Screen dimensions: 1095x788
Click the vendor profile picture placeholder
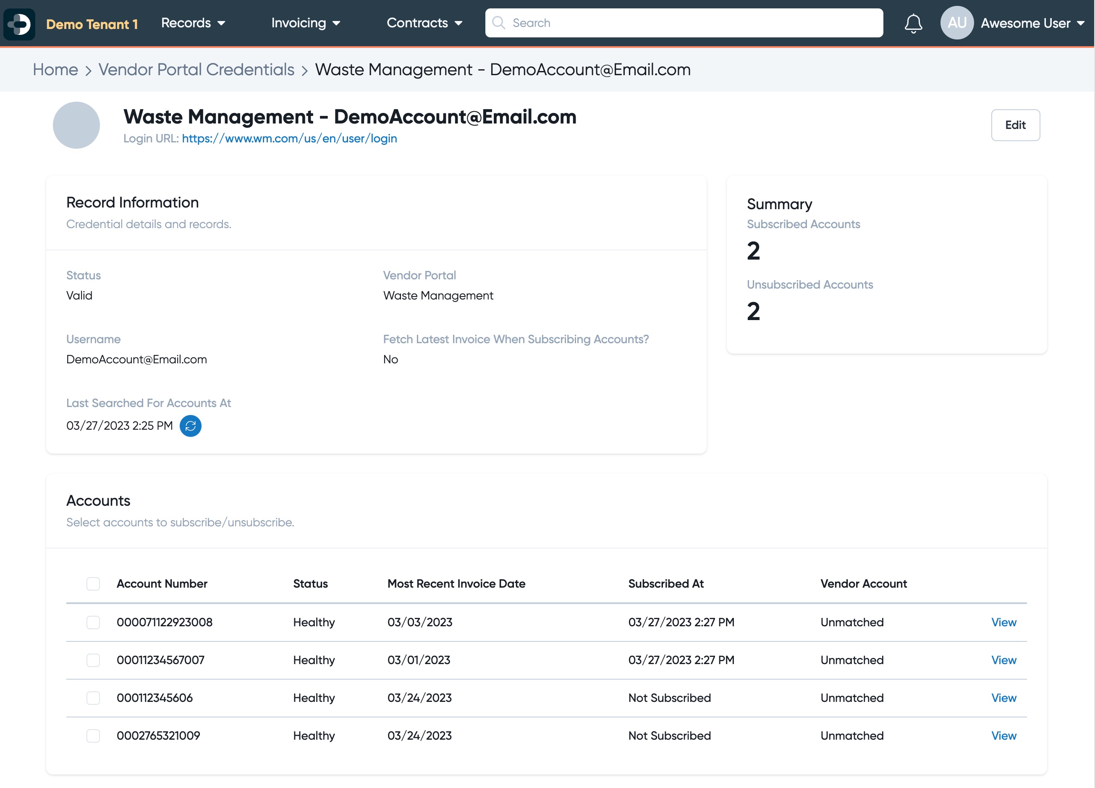76,125
